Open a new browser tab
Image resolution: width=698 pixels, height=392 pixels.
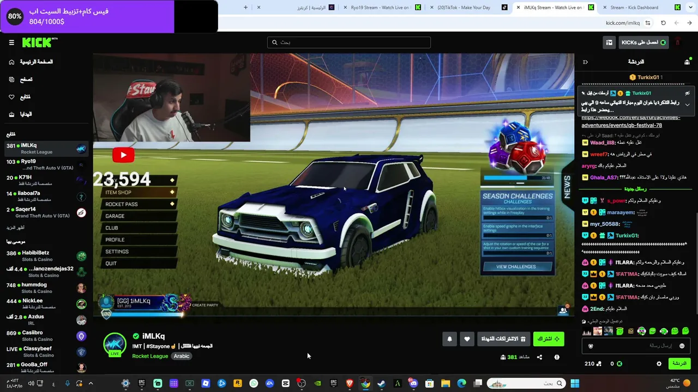coord(245,8)
